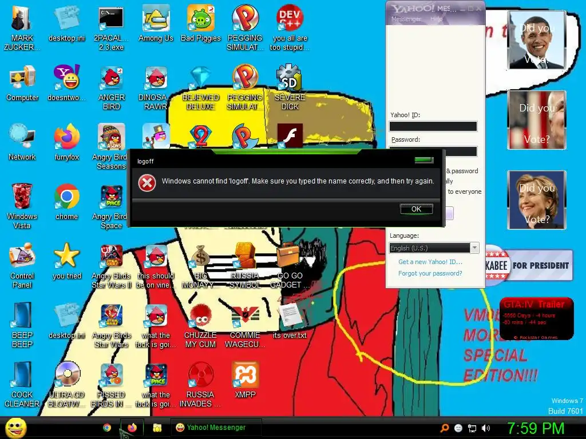Open the volume speaker tray icon
The height and width of the screenshot is (439, 586).
pyautogui.click(x=486, y=428)
